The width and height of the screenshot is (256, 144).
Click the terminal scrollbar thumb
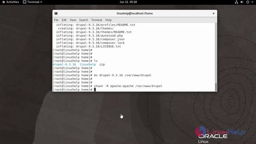pos(216,87)
